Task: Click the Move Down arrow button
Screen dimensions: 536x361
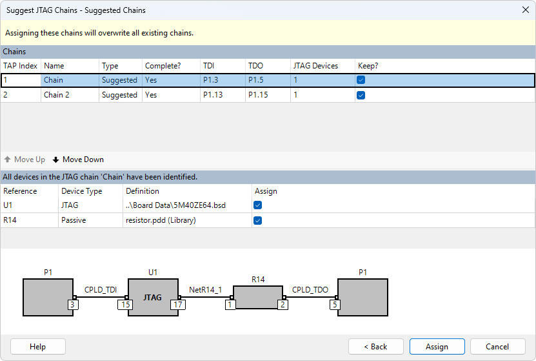Action: (x=78, y=160)
